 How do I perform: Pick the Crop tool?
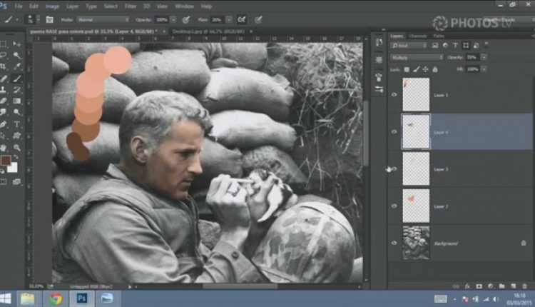(4, 66)
